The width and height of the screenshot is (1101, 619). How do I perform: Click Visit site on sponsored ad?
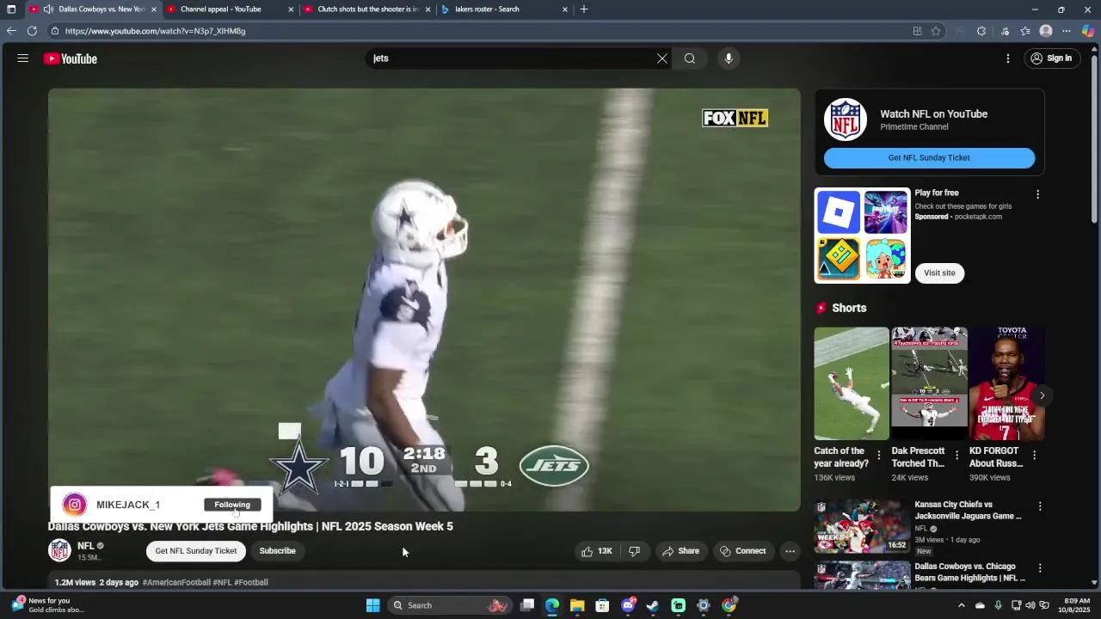tap(939, 273)
